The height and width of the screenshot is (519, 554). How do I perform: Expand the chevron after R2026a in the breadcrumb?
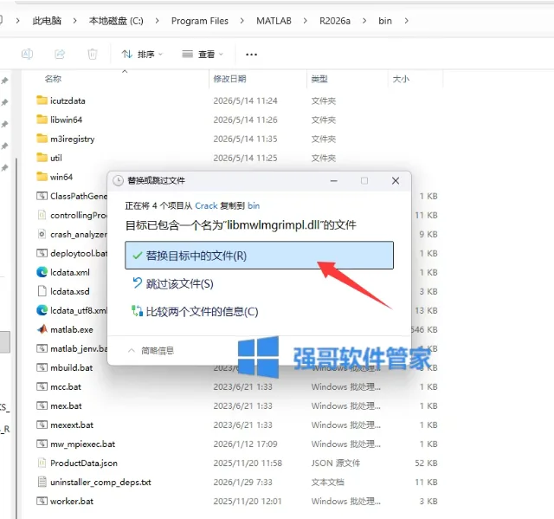(x=364, y=21)
